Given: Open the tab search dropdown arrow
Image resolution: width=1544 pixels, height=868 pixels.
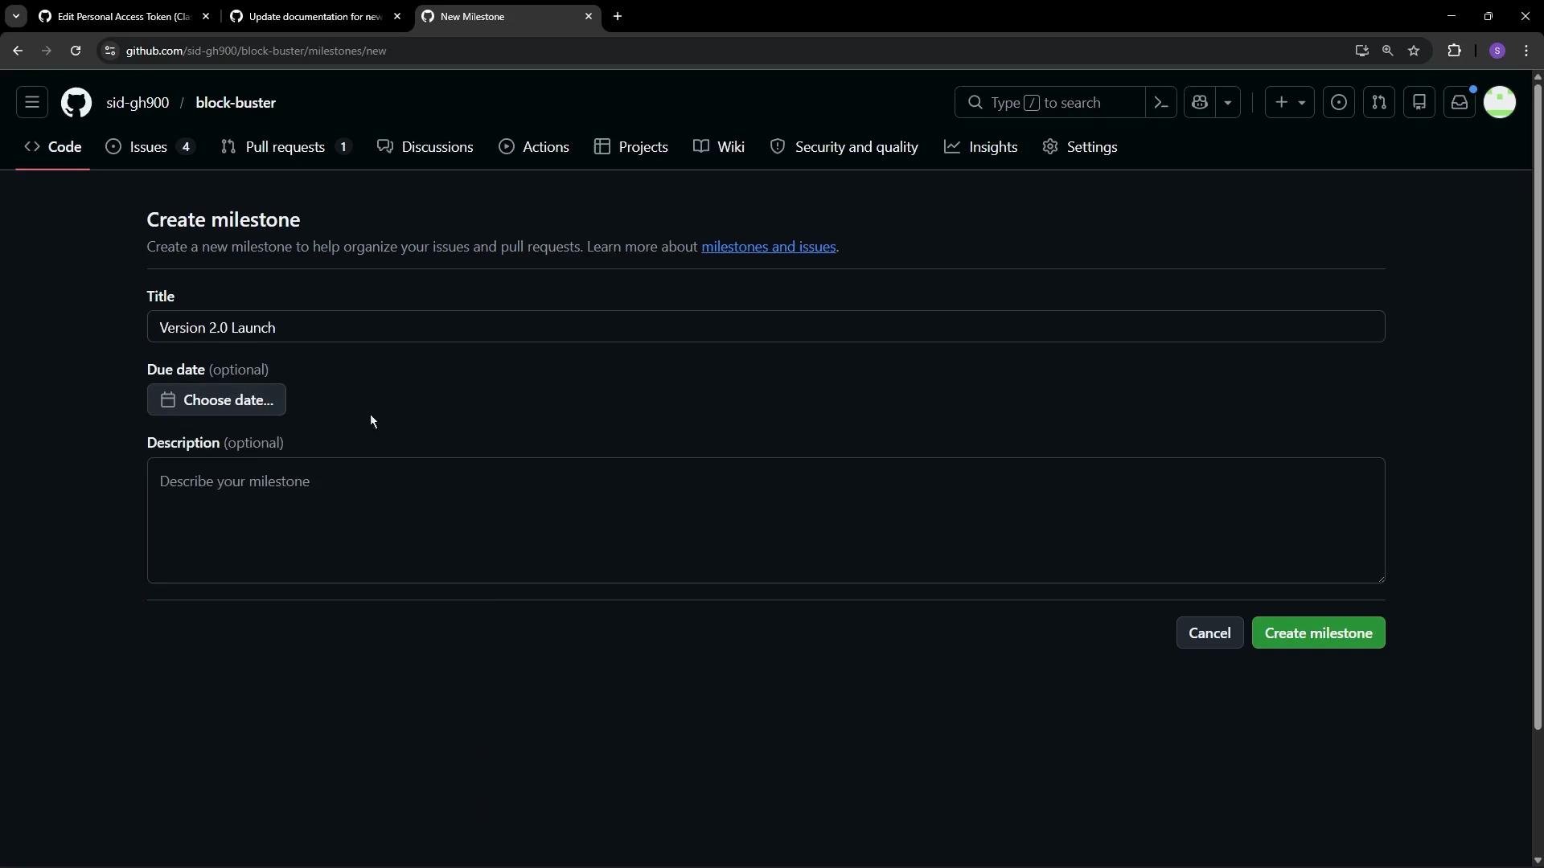Looking at the screenshot, I should [x=15, y=16].
